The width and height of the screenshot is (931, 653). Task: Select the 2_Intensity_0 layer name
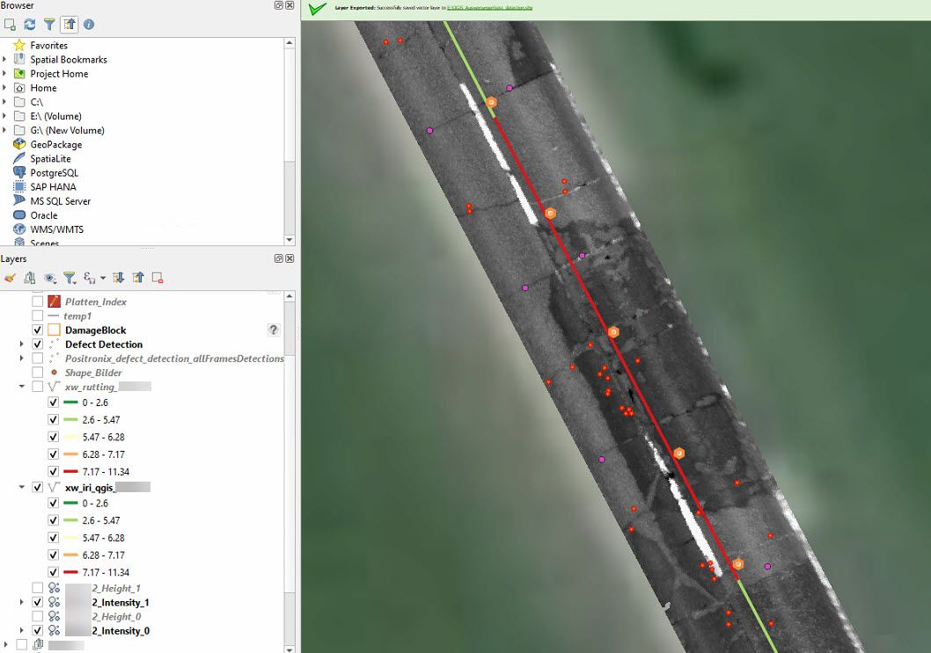tap(121, 630)
